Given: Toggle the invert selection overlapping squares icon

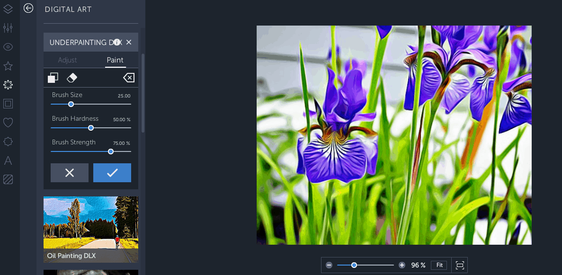Looking at the screenshot, I should pyautogui.click(x=53, y=78).
